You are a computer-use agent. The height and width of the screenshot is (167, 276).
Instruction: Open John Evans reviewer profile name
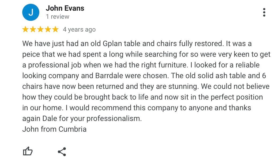pos(65,8)
